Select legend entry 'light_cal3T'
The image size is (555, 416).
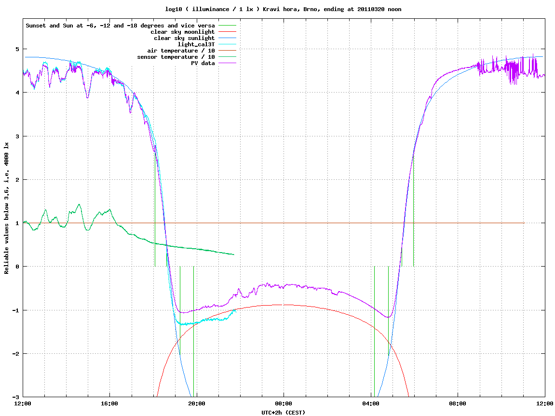click(x=196, y=44)
